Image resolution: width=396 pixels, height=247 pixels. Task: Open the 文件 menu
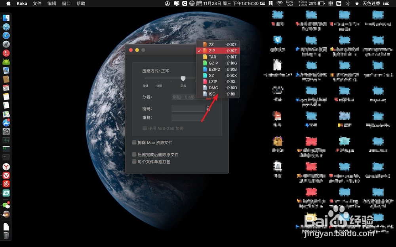[37, 4]
